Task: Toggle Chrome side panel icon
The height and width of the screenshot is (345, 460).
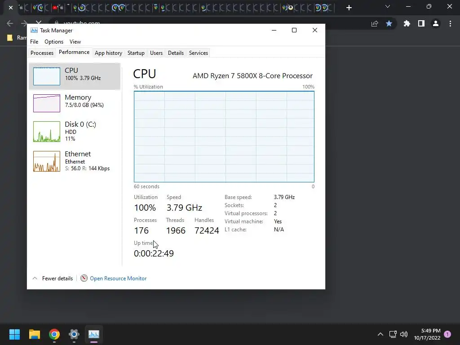Action: click(x=421, y=23)
